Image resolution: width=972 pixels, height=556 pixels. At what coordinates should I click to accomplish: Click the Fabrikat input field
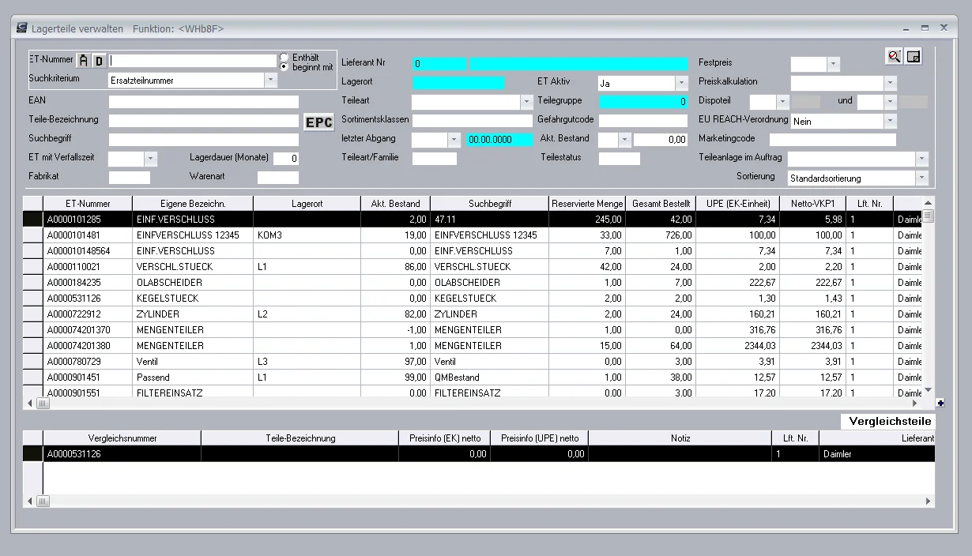[130, 178]
